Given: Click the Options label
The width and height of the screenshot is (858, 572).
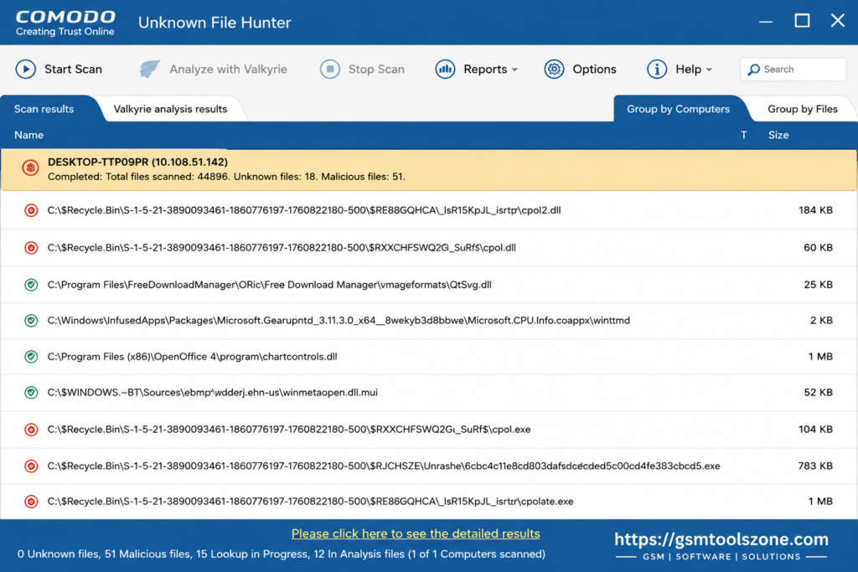Looking at the screenshot, I should (594, 69).
